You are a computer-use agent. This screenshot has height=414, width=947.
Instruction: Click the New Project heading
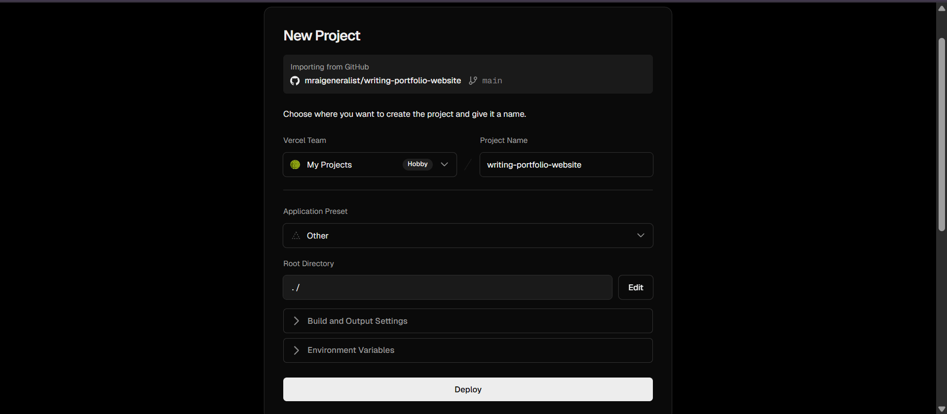click(x=322, y=35)
